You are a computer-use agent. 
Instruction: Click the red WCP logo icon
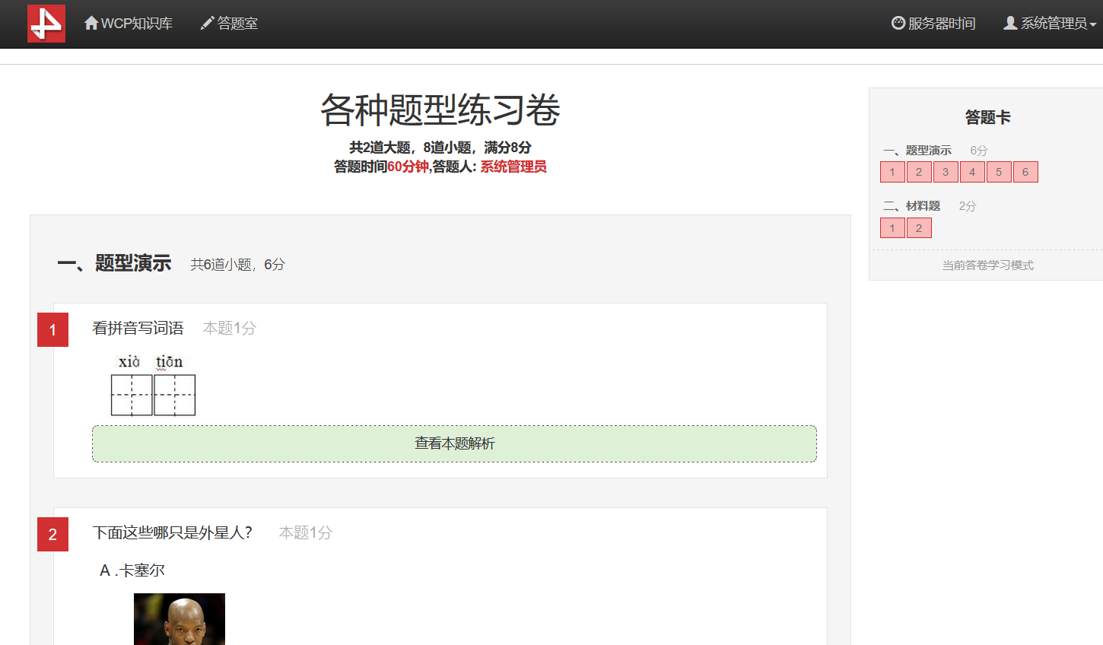click(x=46, y=24)
